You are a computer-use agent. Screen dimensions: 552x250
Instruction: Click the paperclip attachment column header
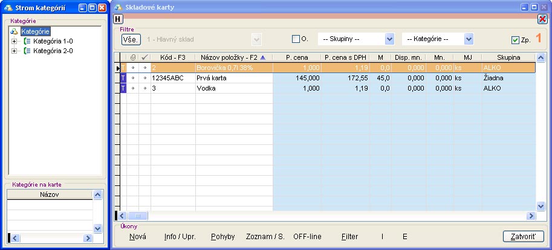tap(133, 57)
